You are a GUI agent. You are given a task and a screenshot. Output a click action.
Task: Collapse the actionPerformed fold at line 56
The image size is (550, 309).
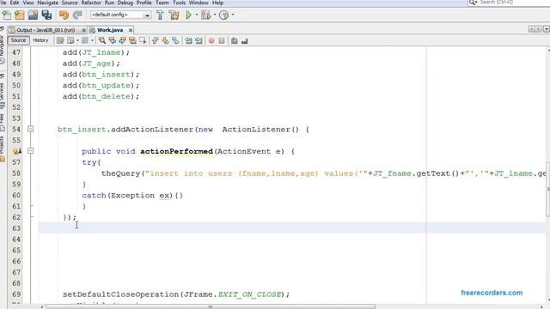pos(31,151)
